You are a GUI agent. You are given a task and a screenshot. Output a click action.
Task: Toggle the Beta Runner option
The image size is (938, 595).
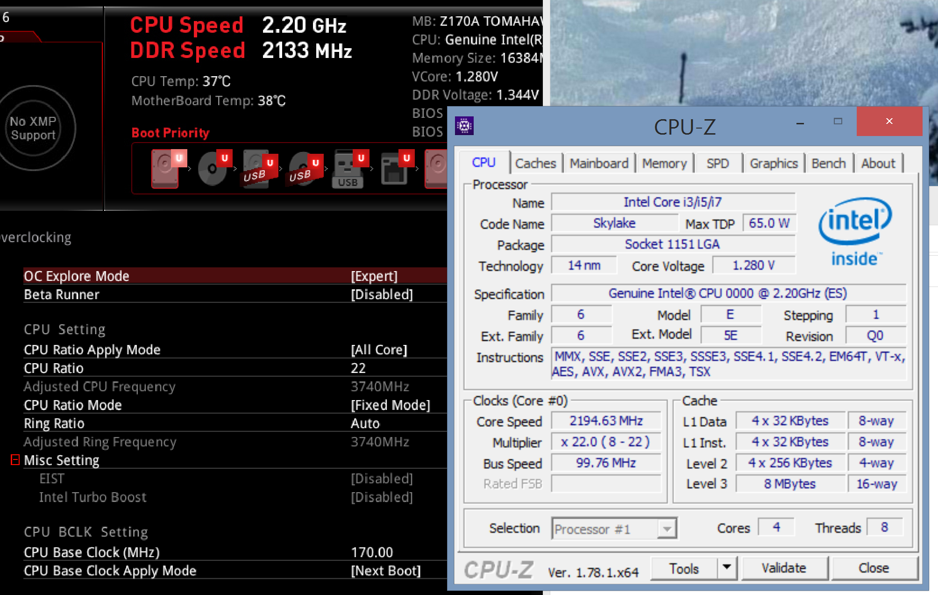(382, 294)
